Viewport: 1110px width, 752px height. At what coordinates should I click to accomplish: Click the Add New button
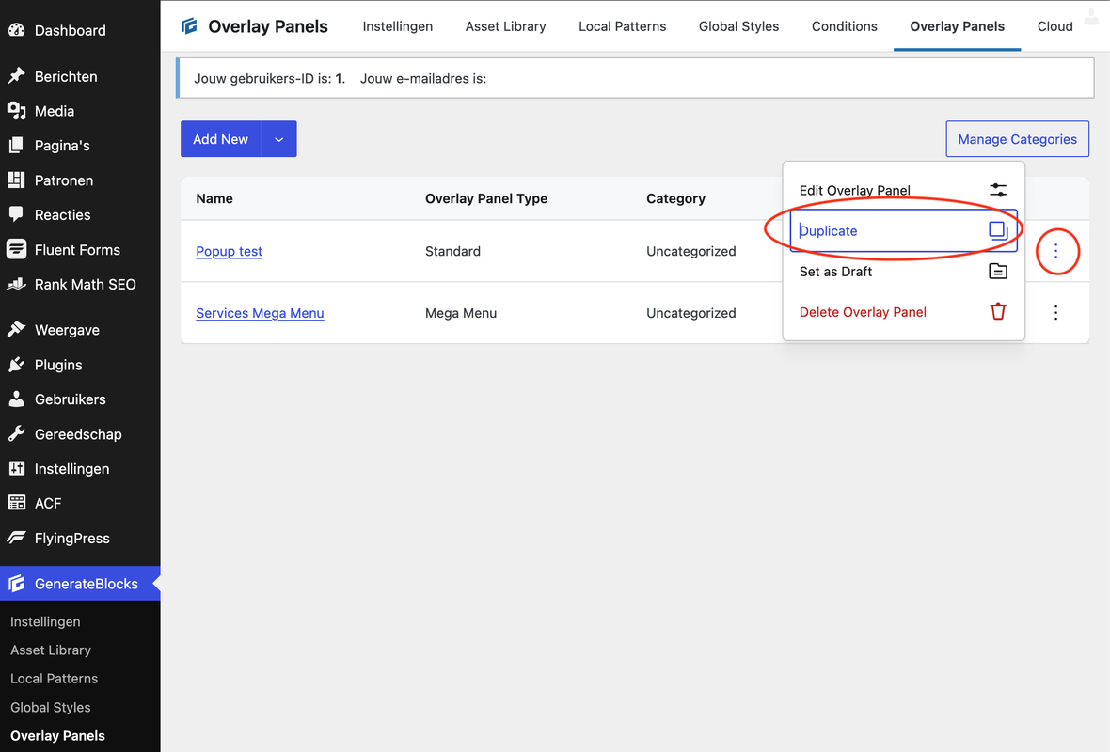221,139
